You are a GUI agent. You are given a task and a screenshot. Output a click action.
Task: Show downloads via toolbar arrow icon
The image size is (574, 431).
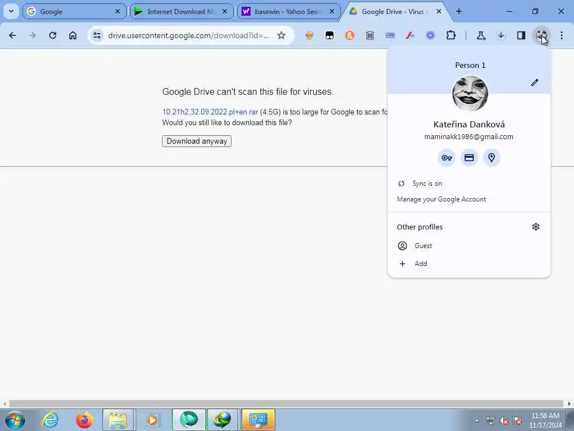click(501, 35)
